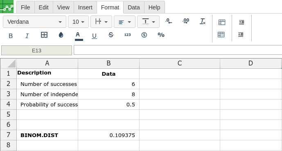
Task: Open the borders icon
Action: pyautogui.click(x=44, y=35)
